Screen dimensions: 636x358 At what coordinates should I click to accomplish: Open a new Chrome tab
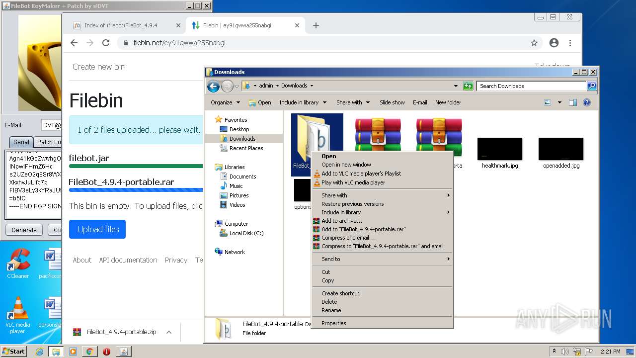point(316,25)
